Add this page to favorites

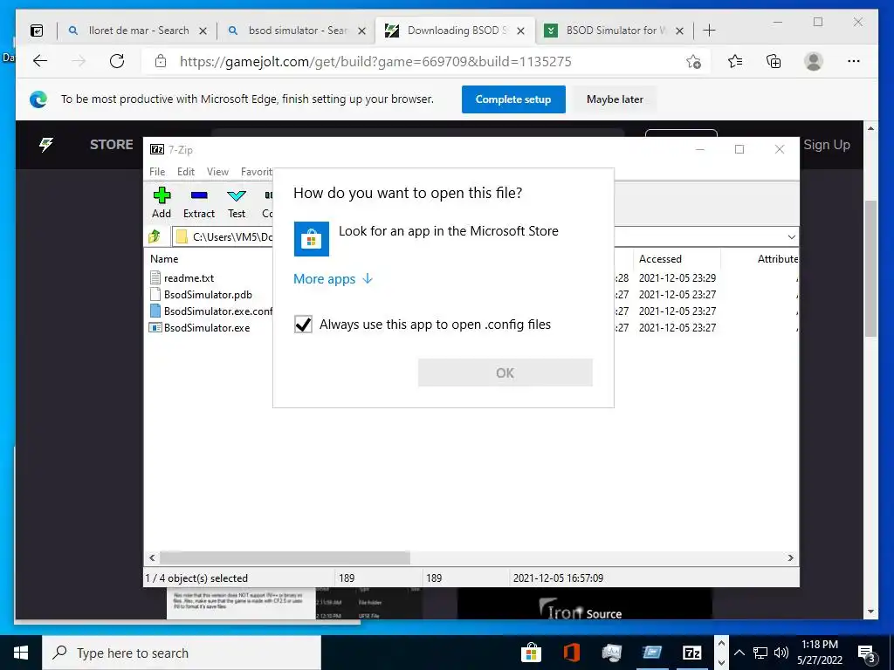click(693, 62)
